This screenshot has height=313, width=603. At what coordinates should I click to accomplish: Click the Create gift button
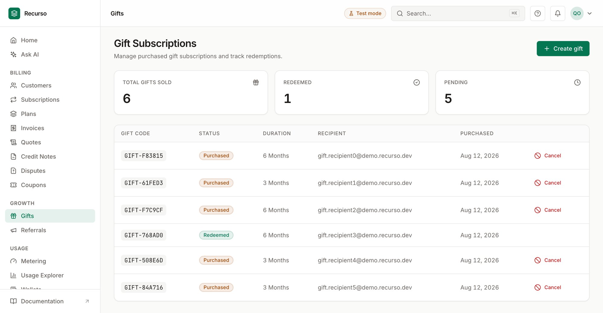pyautogui.click(x=563, y=49)
